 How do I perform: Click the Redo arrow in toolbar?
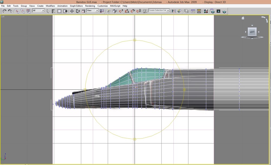tap(10, 11)
